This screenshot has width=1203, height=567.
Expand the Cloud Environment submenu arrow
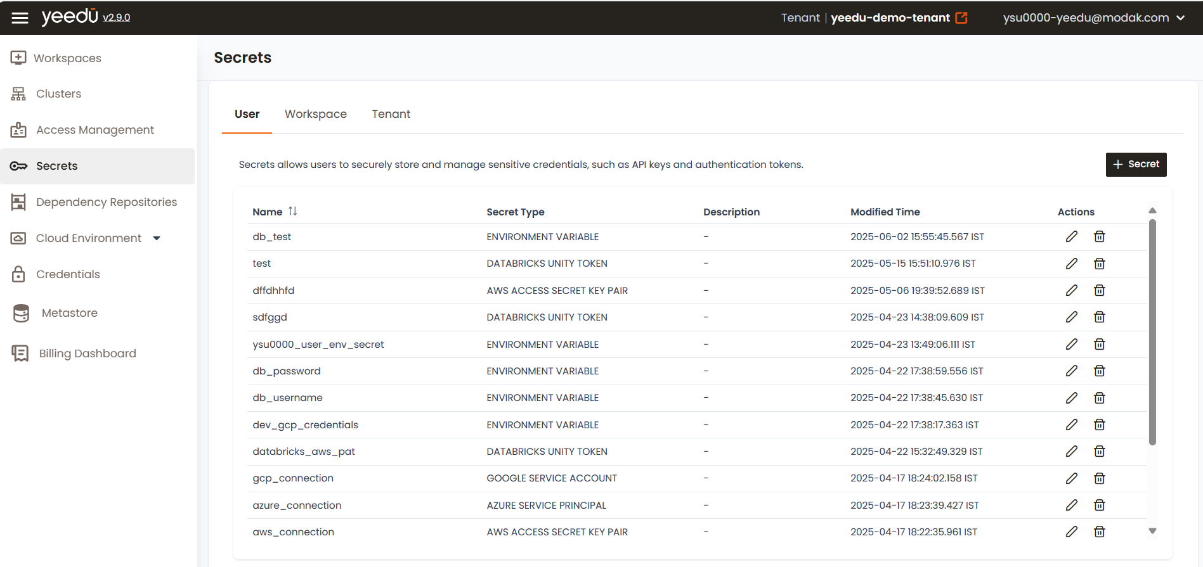point(157,238)
